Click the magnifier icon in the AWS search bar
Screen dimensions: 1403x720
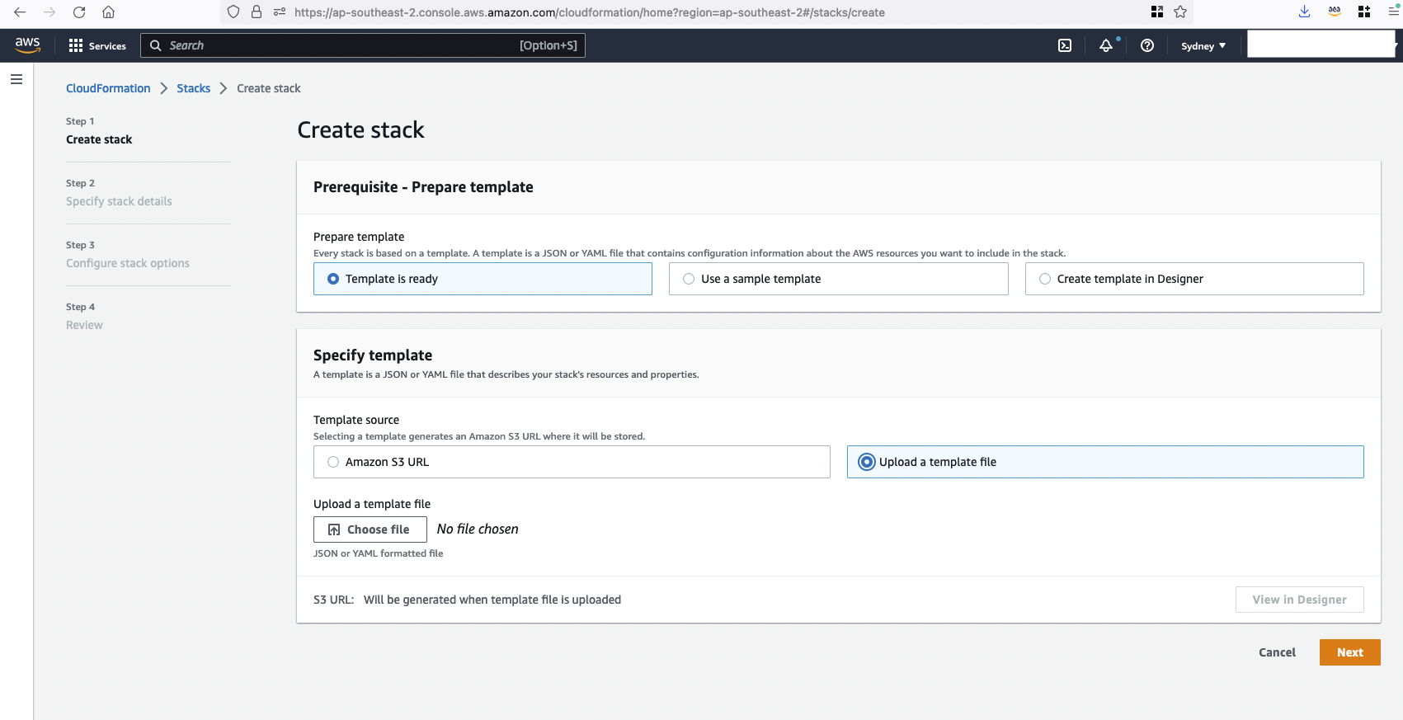click(155, 45)
